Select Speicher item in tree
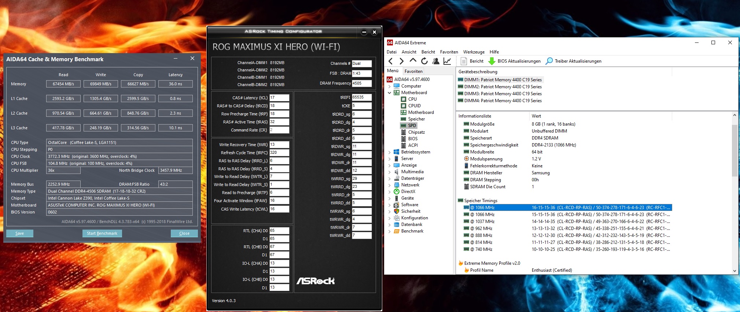Screen dimensions: 740x312 coord(416,119)
